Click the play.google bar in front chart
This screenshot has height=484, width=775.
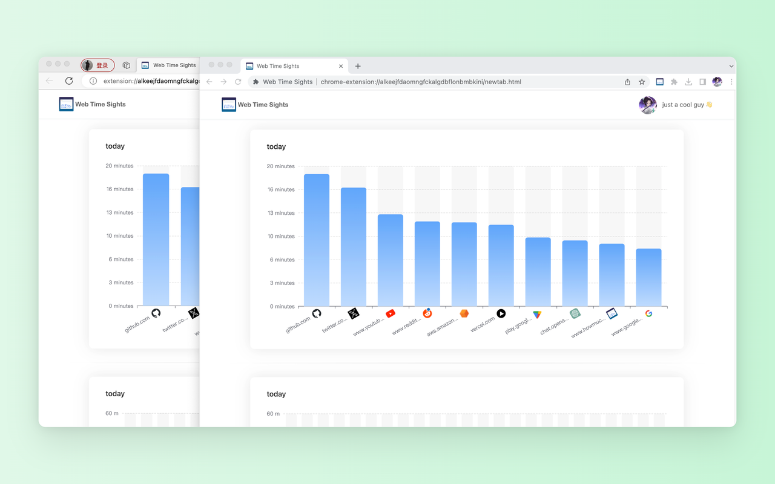point(538,272)
